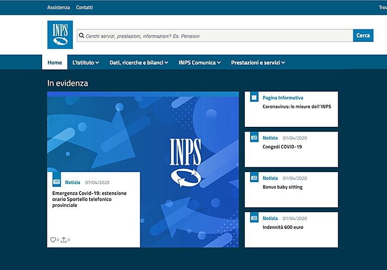Open the Indennità 600 euro news
This screenshot has height=270, width=387.
click(283, 227)
